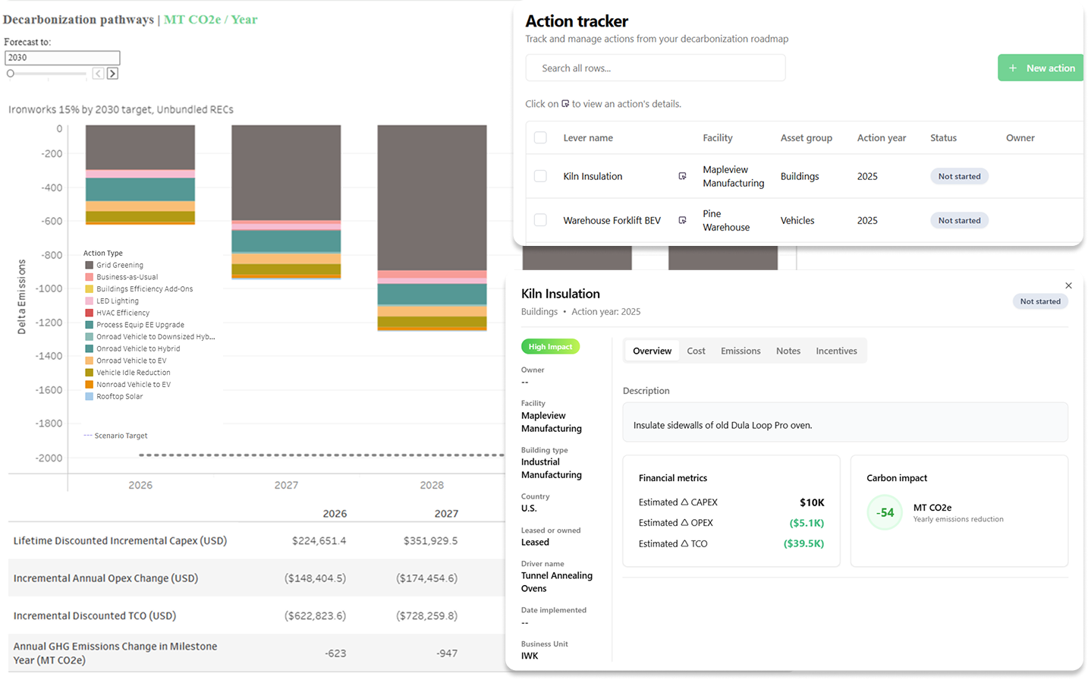Image resolution: width=1088 pixels, height=680 pixels.
Task: Click Onroad Vehicle to EV legend swatch
Action: (90, 360)
